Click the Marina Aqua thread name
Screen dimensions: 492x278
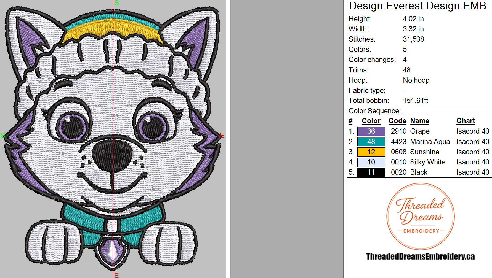[430, 142]
